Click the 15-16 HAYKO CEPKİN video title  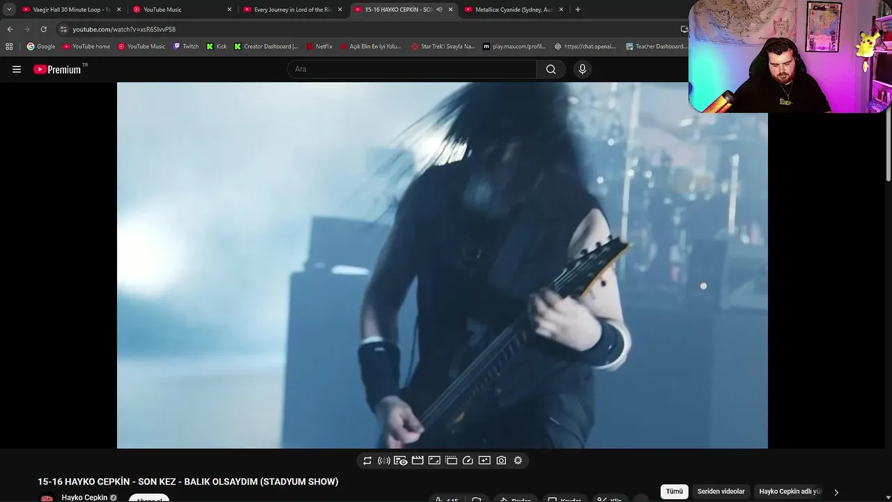tap(188, 482)
